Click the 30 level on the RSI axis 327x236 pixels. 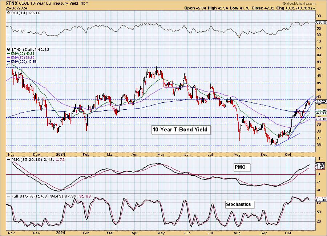[319, 35]
